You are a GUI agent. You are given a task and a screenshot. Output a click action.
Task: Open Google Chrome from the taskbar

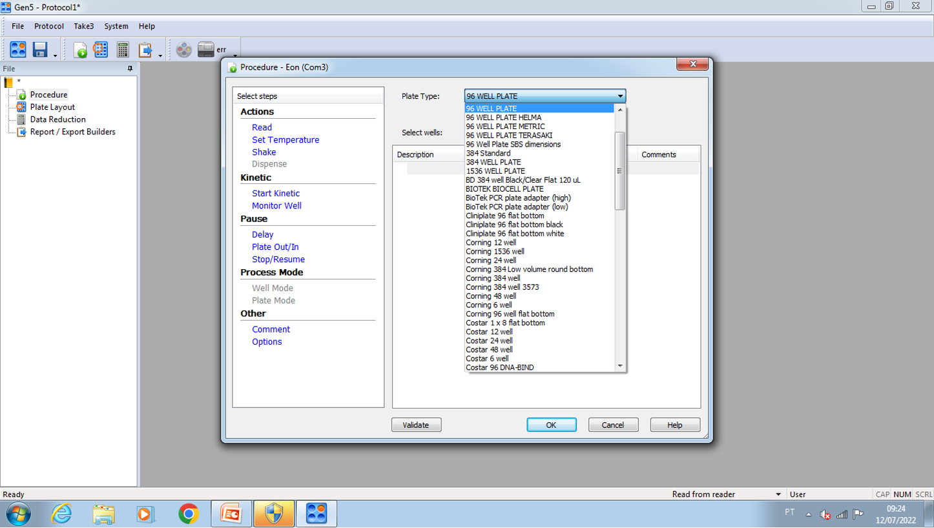tap(188, 514)
